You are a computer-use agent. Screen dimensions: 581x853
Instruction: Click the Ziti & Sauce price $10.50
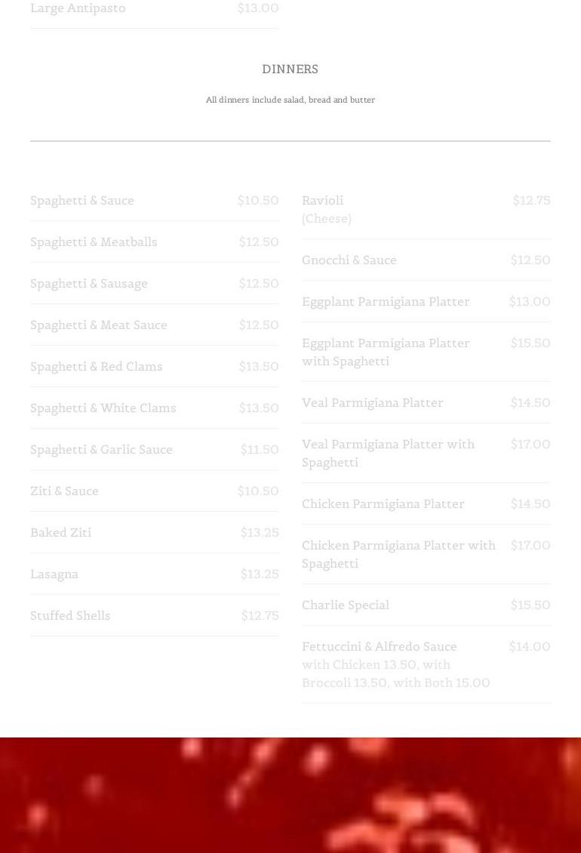257,491
